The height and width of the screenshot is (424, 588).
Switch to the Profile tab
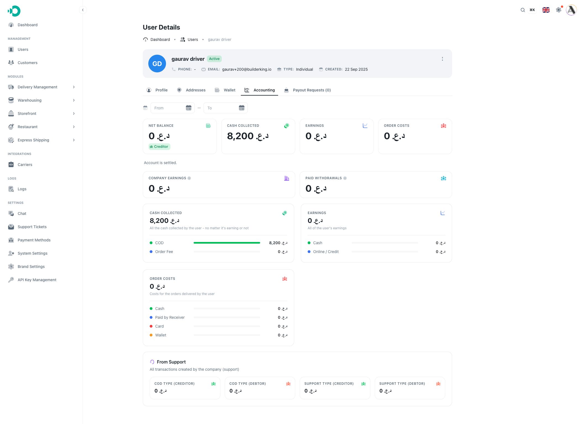pos(157,90)
